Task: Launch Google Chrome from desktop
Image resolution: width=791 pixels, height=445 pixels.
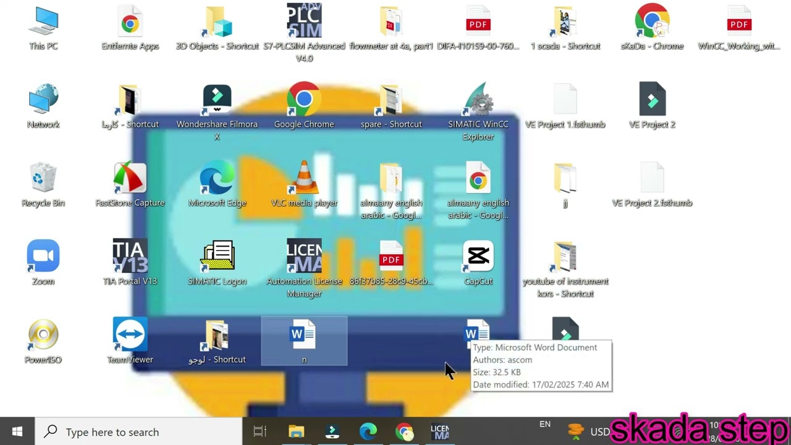Action: point(304,106)
